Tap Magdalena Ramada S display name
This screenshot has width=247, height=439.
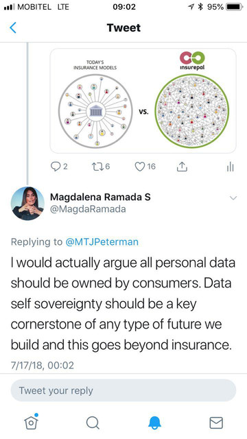point(100,197)
